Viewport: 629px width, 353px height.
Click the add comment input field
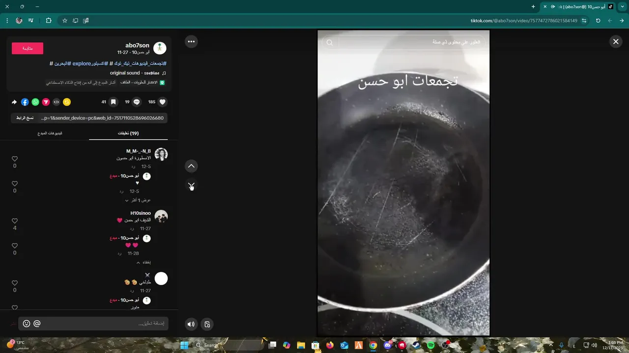(93, 324)
